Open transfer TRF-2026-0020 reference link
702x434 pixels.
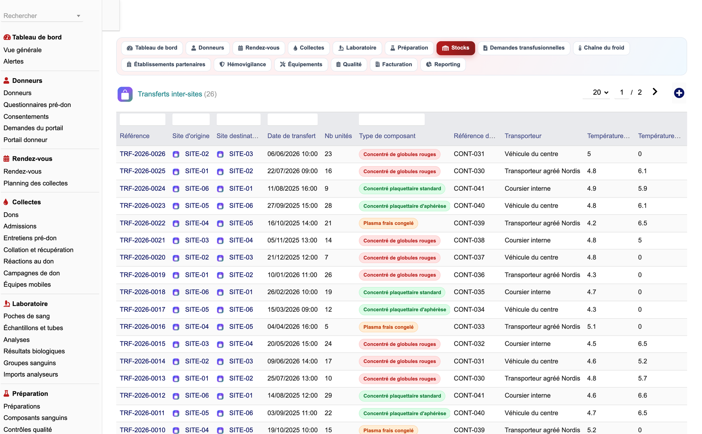[x=142, y=257]
